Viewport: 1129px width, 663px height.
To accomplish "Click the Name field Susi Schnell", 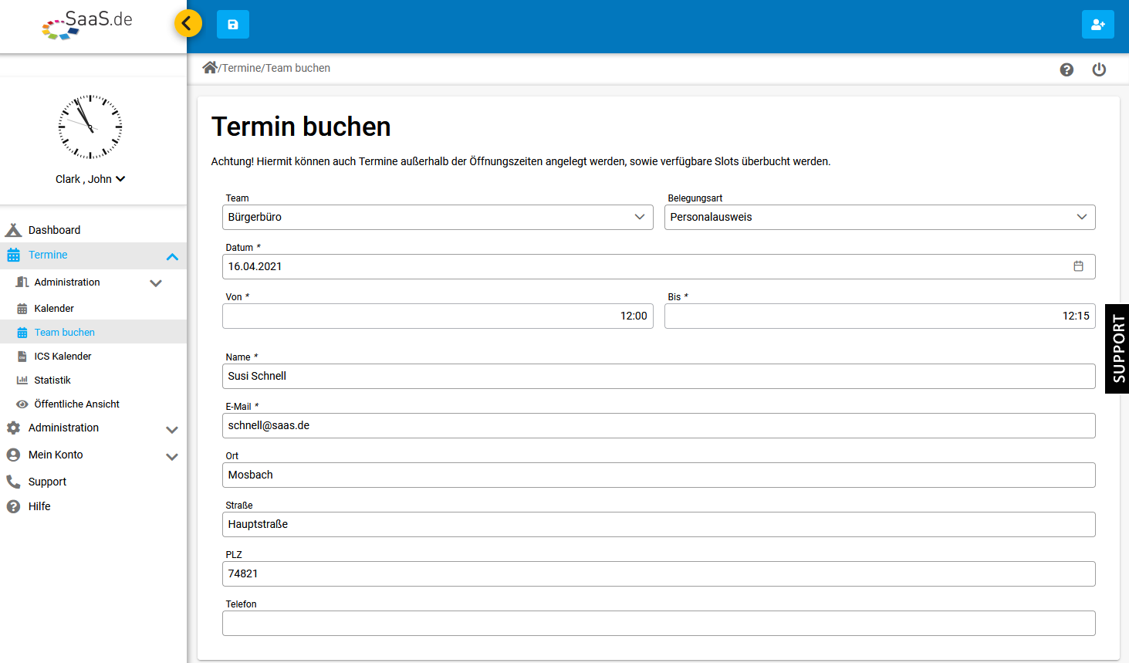I will [658, 376].
